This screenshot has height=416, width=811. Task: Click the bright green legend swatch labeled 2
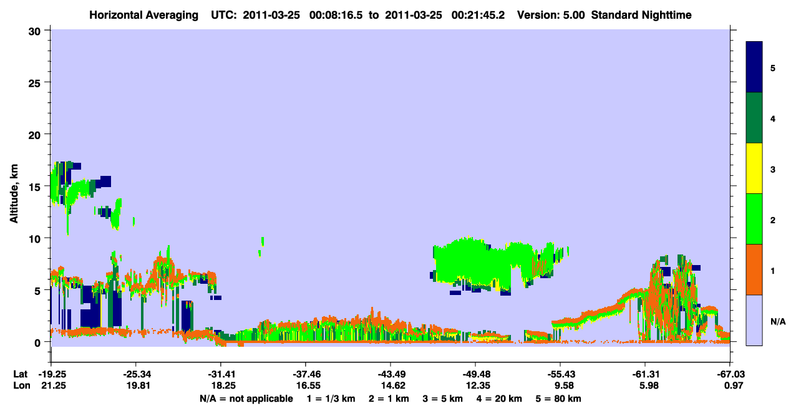(754, 219)
